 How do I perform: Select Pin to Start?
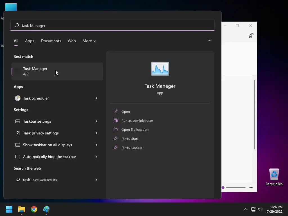click(130, 138)
